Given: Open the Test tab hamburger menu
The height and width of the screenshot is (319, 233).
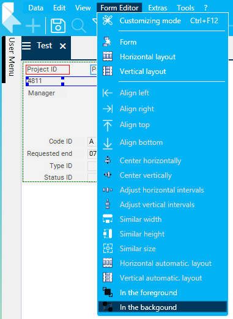Looking at the screenshot, I should click(26, 46).
